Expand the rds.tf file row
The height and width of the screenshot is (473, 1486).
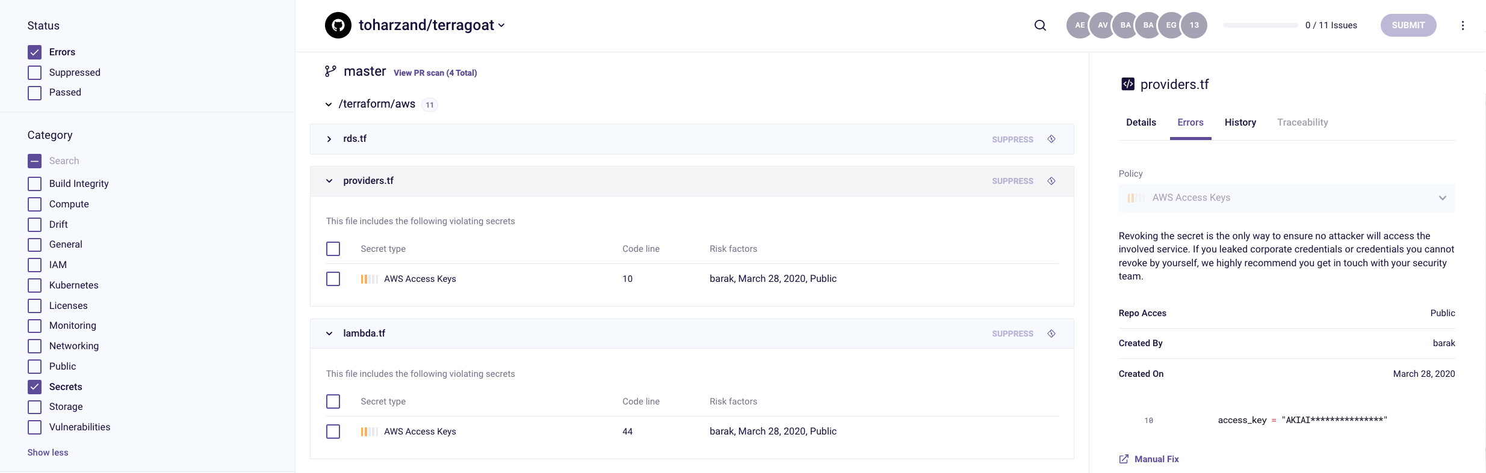point(329,139)
